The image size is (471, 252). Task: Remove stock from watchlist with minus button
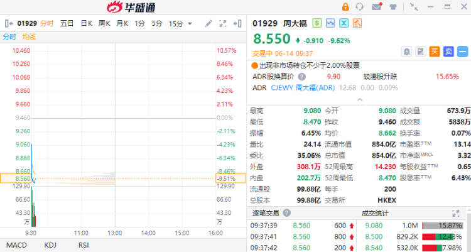[x=463, y=52]
